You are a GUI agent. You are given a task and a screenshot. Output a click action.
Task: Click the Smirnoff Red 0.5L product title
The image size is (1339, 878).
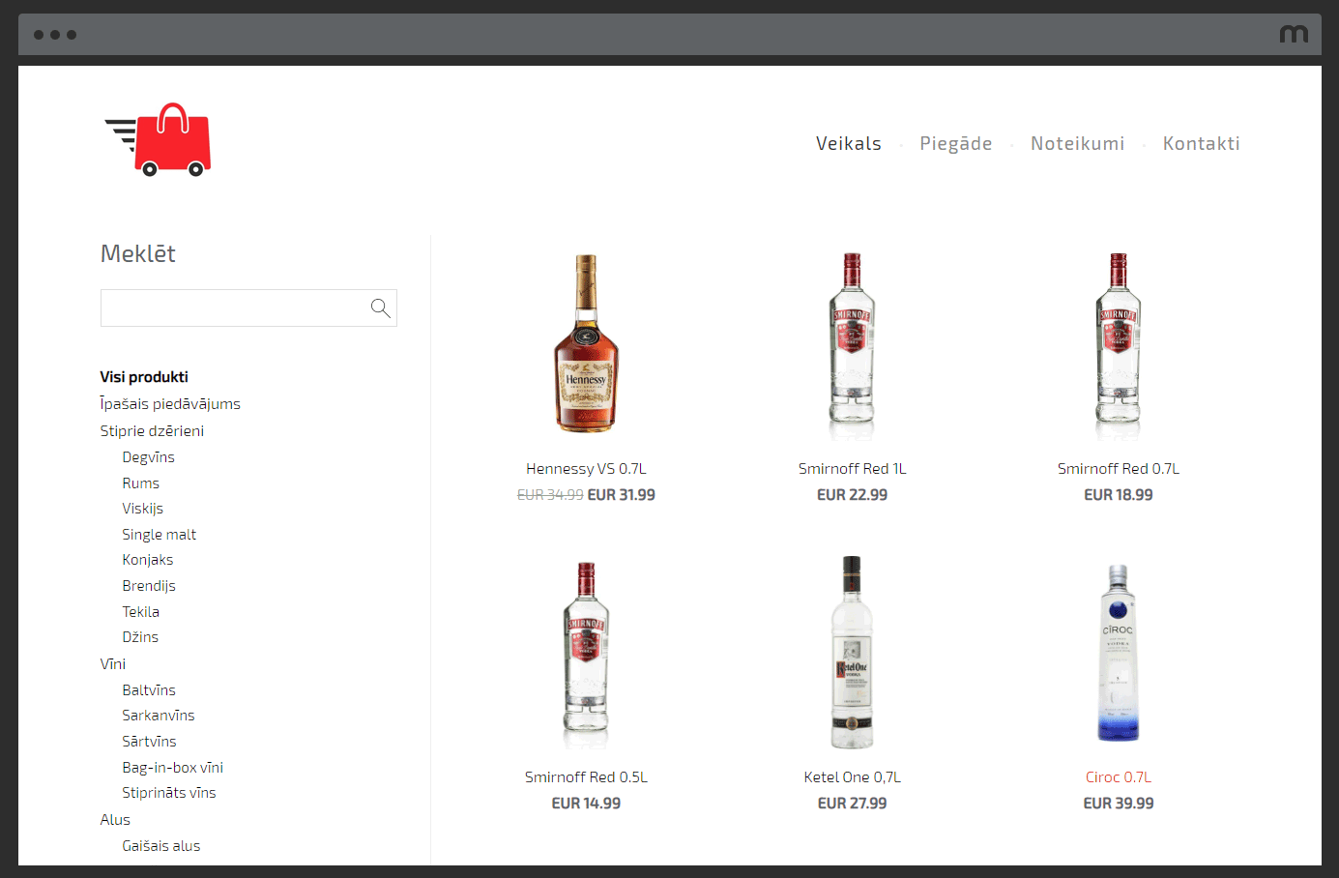[586, 777]
